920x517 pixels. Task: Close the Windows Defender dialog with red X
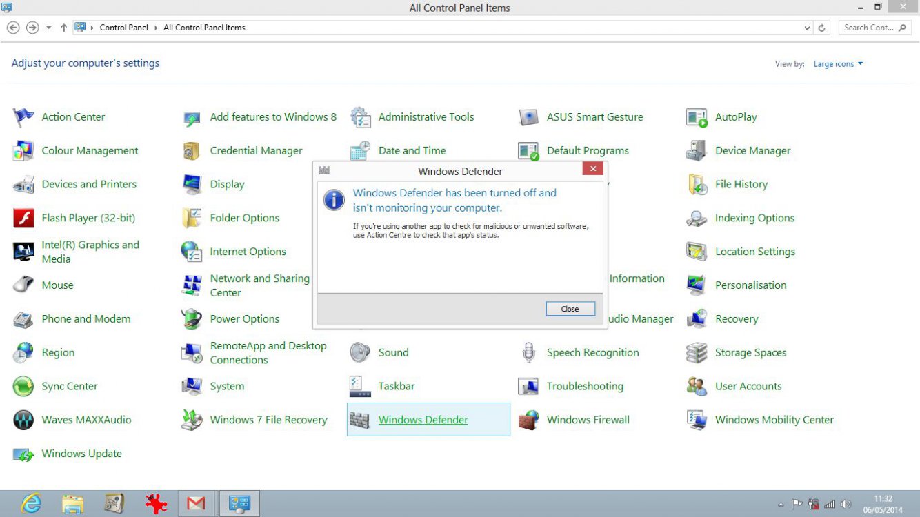pos(592,169)
